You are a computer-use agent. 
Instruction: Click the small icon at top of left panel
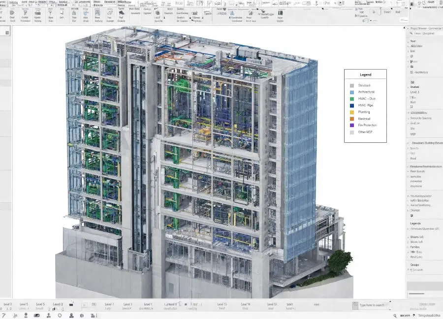[7, 33]
